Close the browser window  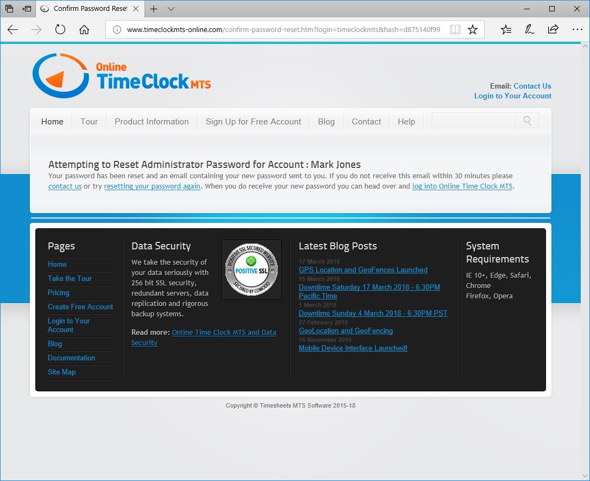pyautogui.click(x=576, y=9)
